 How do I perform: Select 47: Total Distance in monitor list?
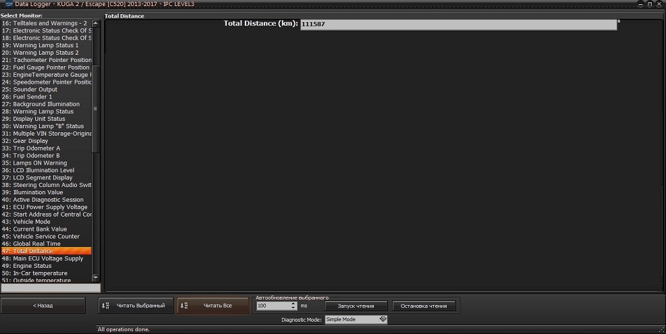point(46,251)
